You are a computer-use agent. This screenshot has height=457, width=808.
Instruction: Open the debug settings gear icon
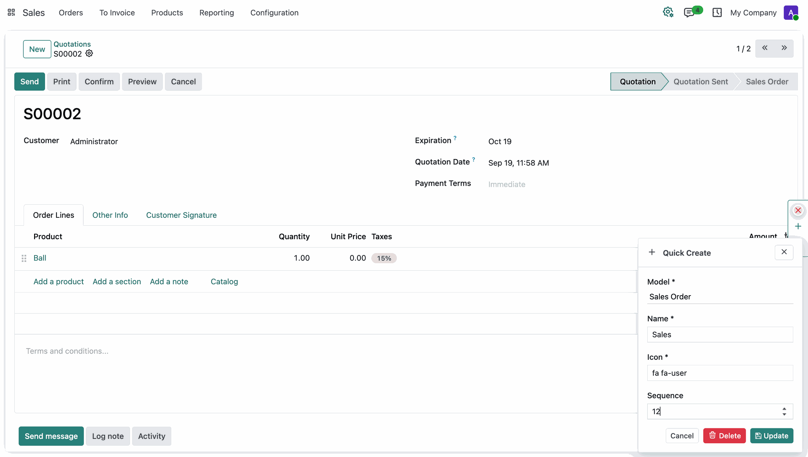point(668,13)
